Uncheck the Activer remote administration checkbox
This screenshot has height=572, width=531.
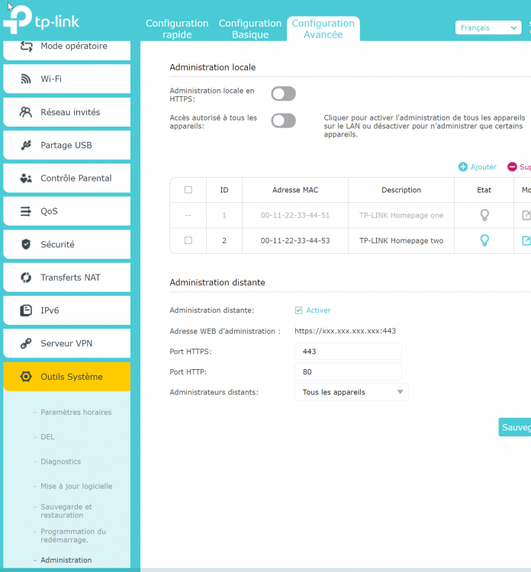[x=298, y=310]
